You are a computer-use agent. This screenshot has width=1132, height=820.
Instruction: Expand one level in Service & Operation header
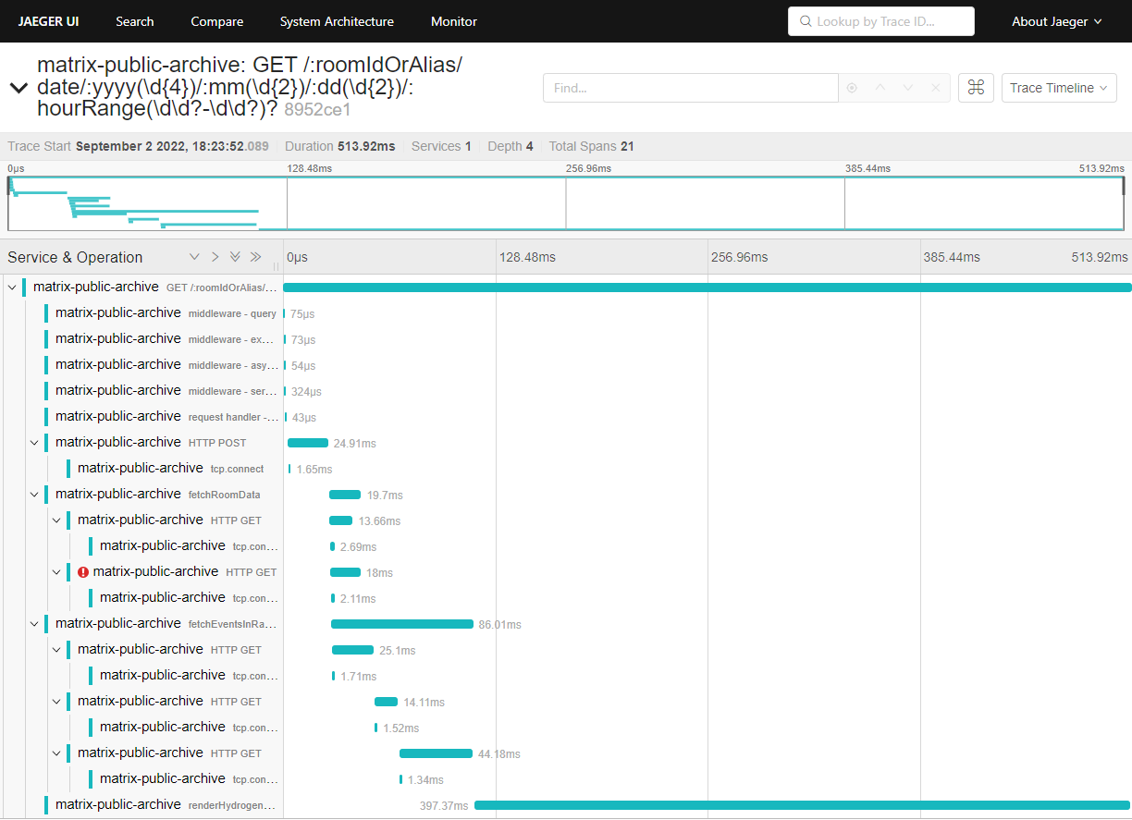pos(194,257)
